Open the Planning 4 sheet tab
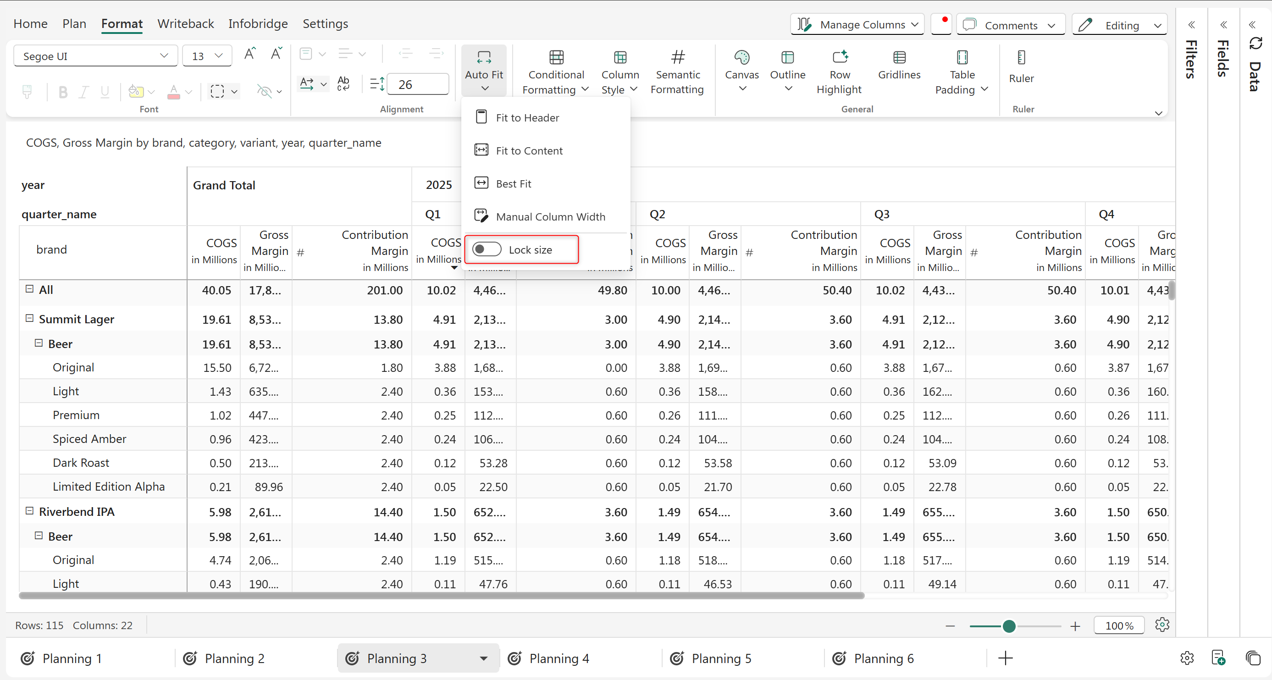This screenshot has width=1272, height=680. click(559, 658)
